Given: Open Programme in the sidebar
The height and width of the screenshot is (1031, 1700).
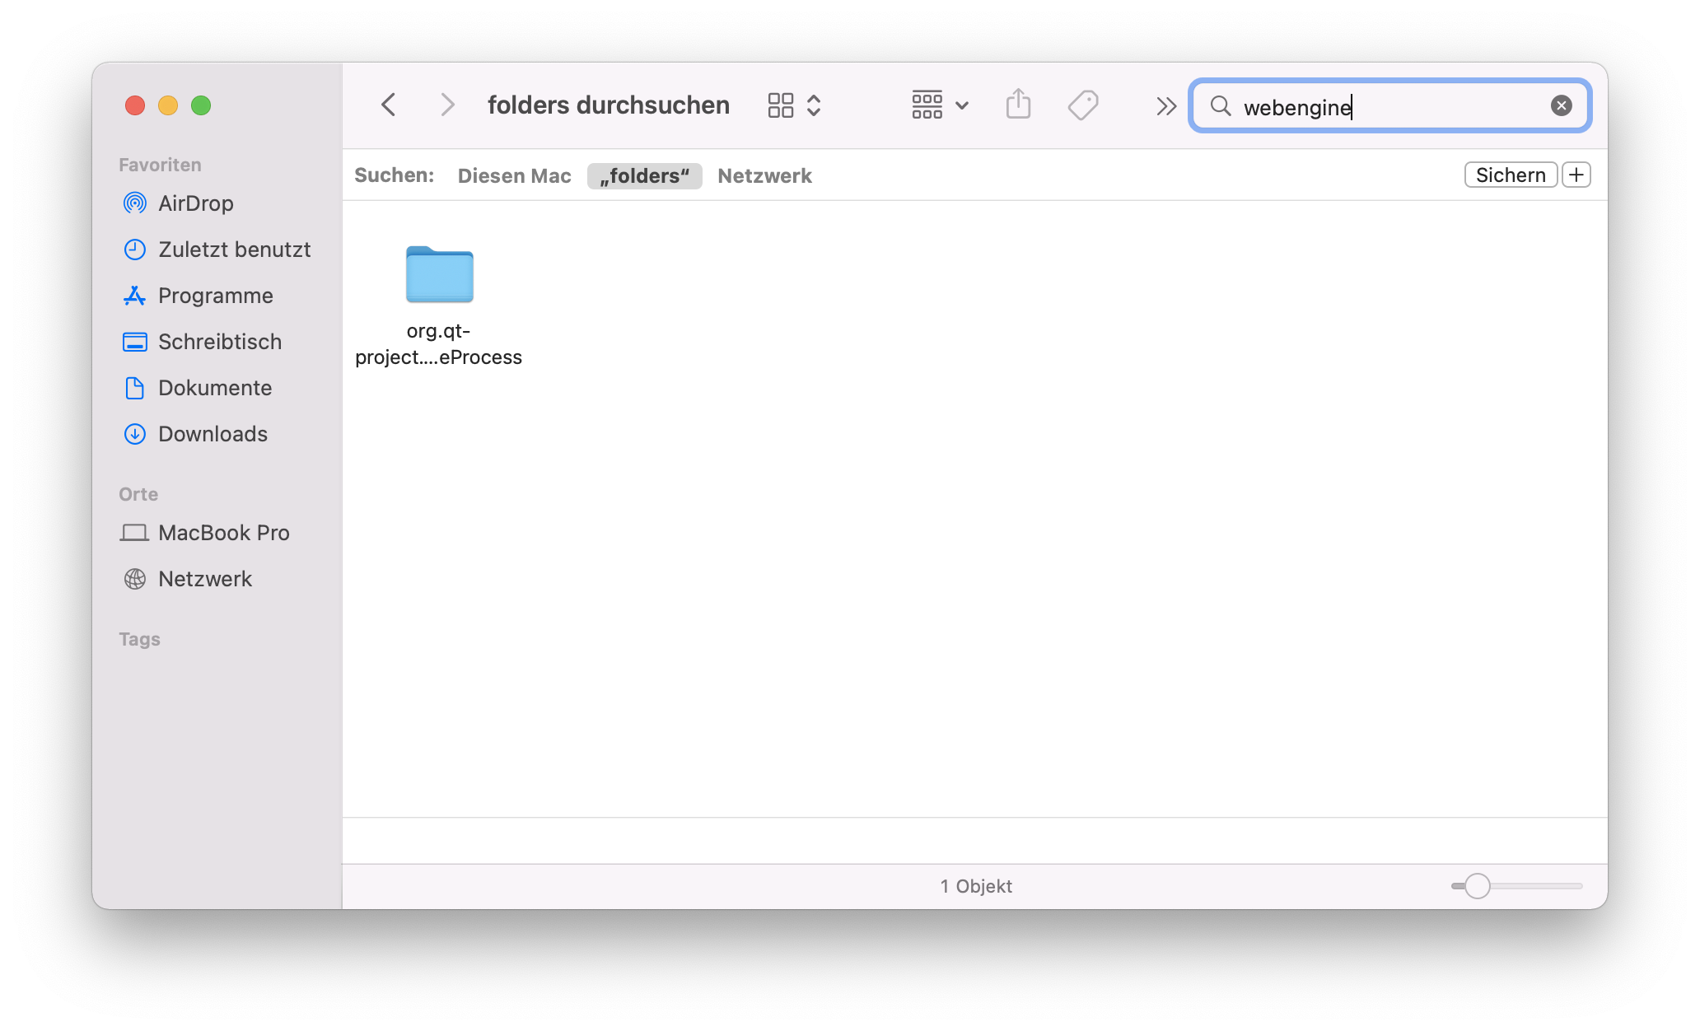Looking at the screenshot, I should click(215, 296).
